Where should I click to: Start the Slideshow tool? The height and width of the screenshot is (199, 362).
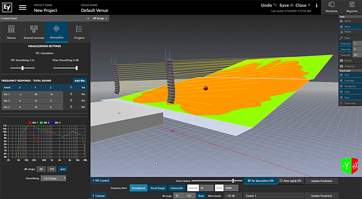349,66
